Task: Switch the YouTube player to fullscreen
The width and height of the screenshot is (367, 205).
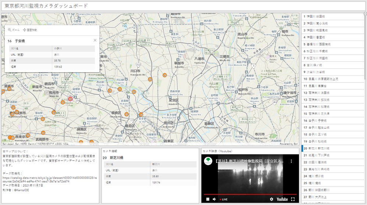Action: tap(293, 199)
